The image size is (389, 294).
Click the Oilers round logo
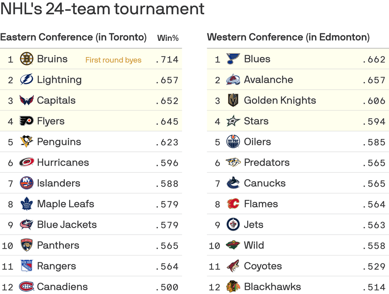point(233,141)
